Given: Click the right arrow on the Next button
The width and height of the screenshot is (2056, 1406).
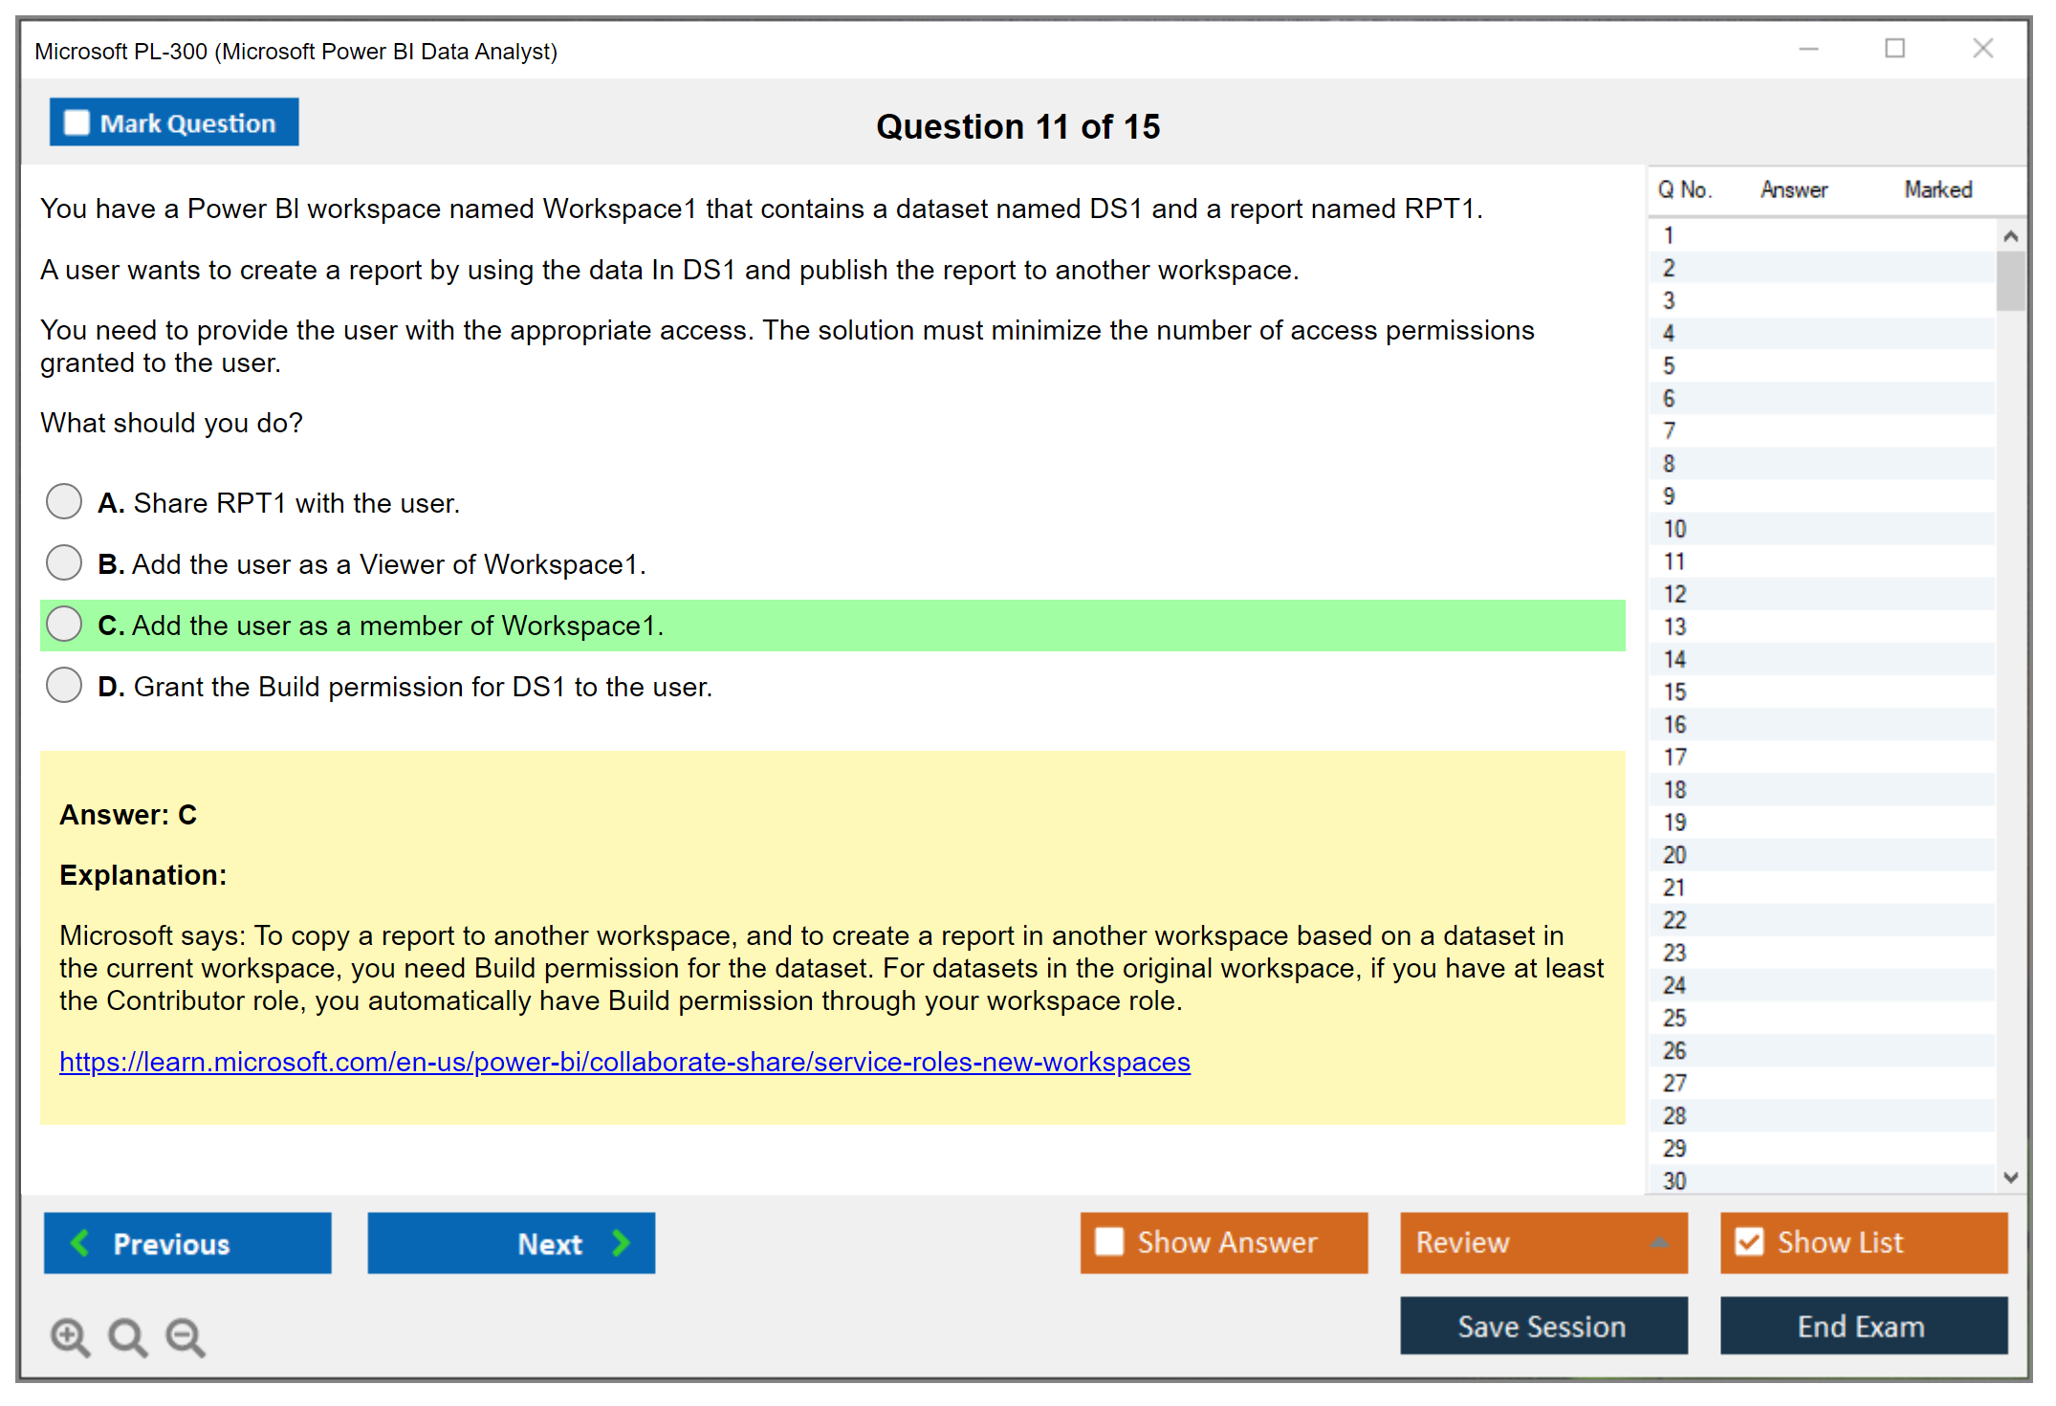Looking at the screenshot, I should coord(621,1242).
